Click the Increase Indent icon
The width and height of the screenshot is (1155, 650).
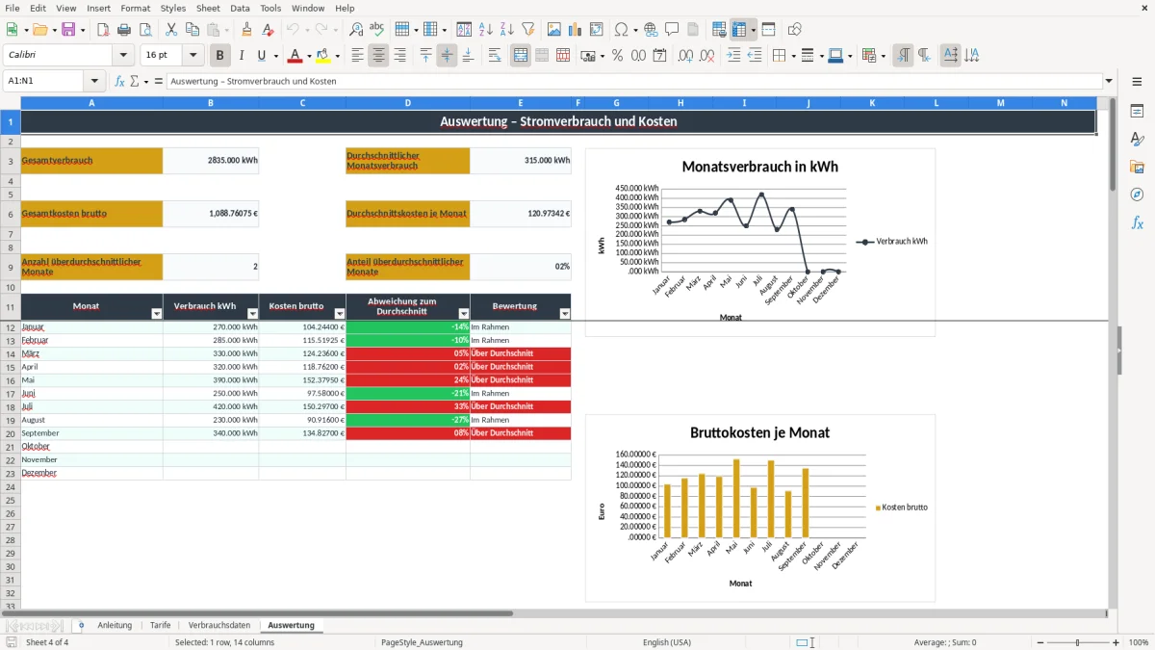click(733, 56)
